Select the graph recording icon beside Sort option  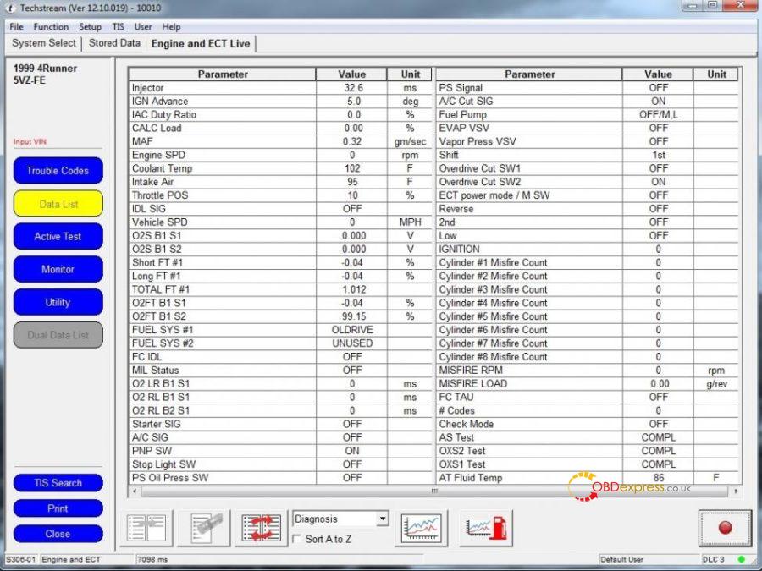(484, 526)
